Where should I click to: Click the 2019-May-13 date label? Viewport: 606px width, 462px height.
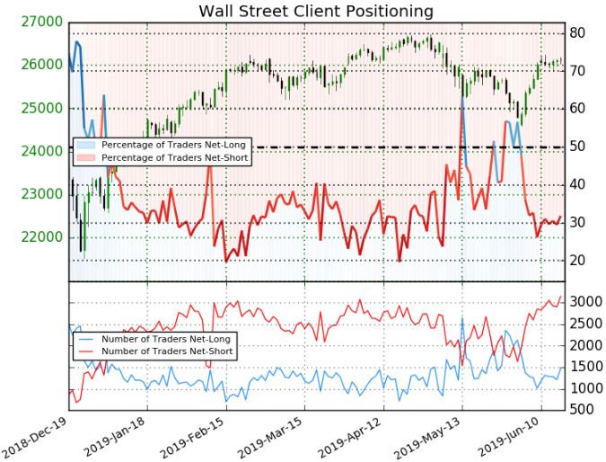click(428, 439)
